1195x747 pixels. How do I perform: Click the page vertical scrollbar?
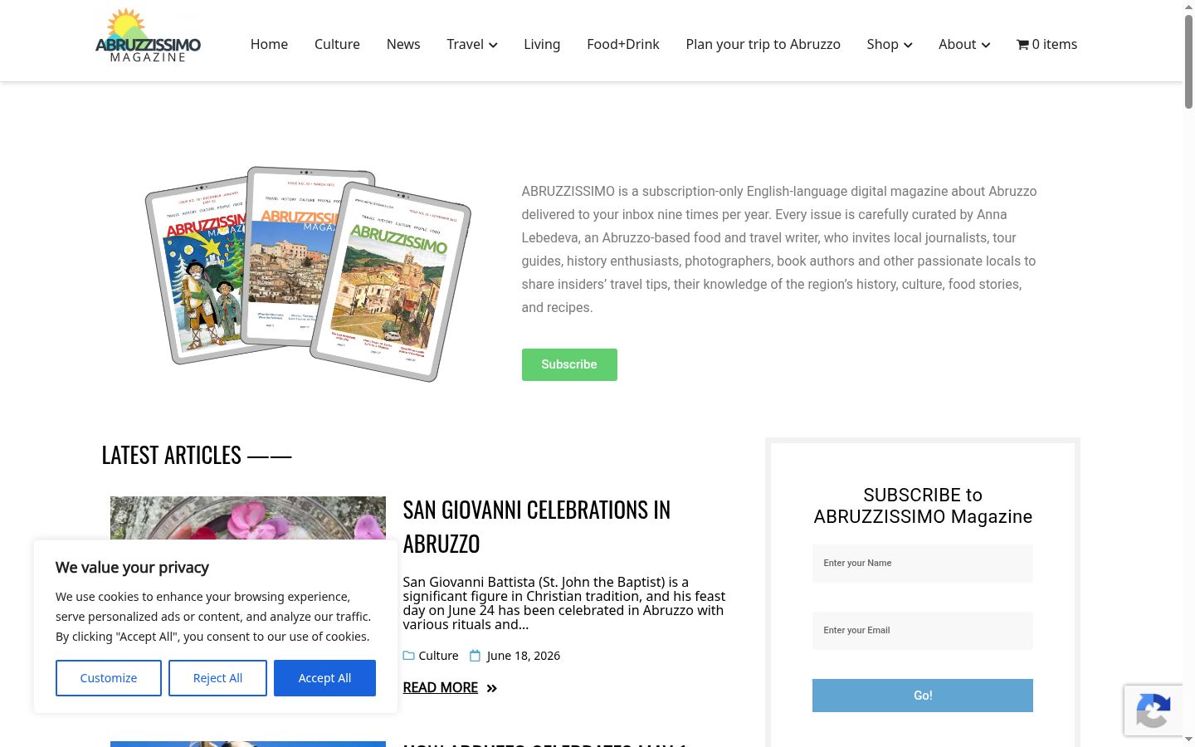coord(1188,373)
